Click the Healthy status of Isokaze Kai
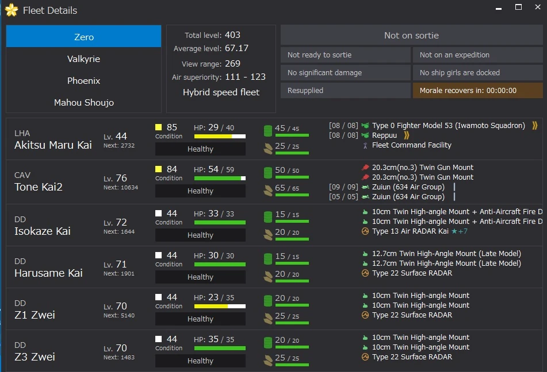The height and width of the screenshot is (372, 547). pos(200,235)
